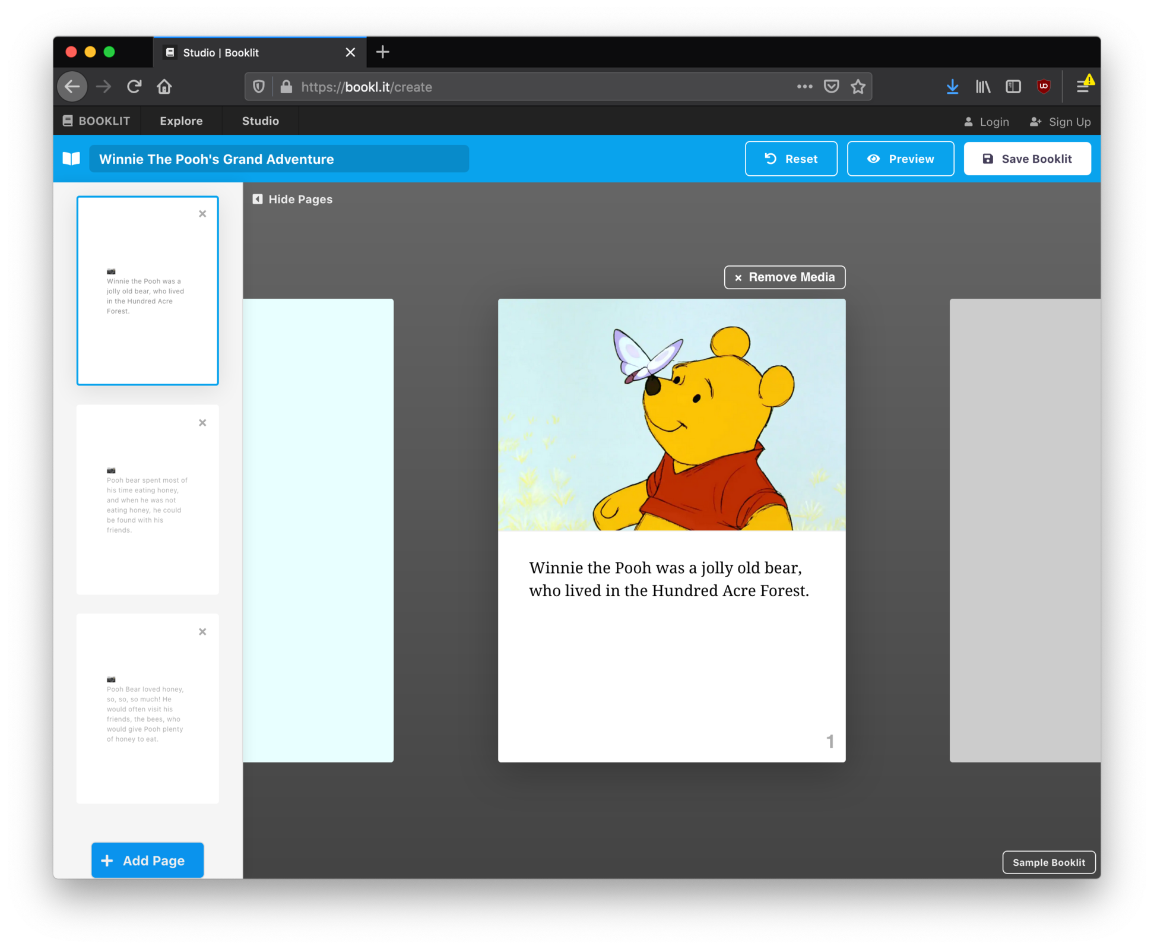
Task: Remove the 'Pooh Bear loved honey' page with X
Action: (x=202, y=632)
